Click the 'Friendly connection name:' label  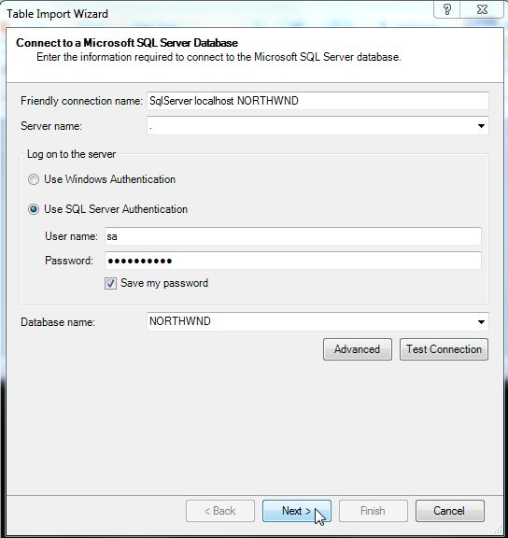coord(81,101)
